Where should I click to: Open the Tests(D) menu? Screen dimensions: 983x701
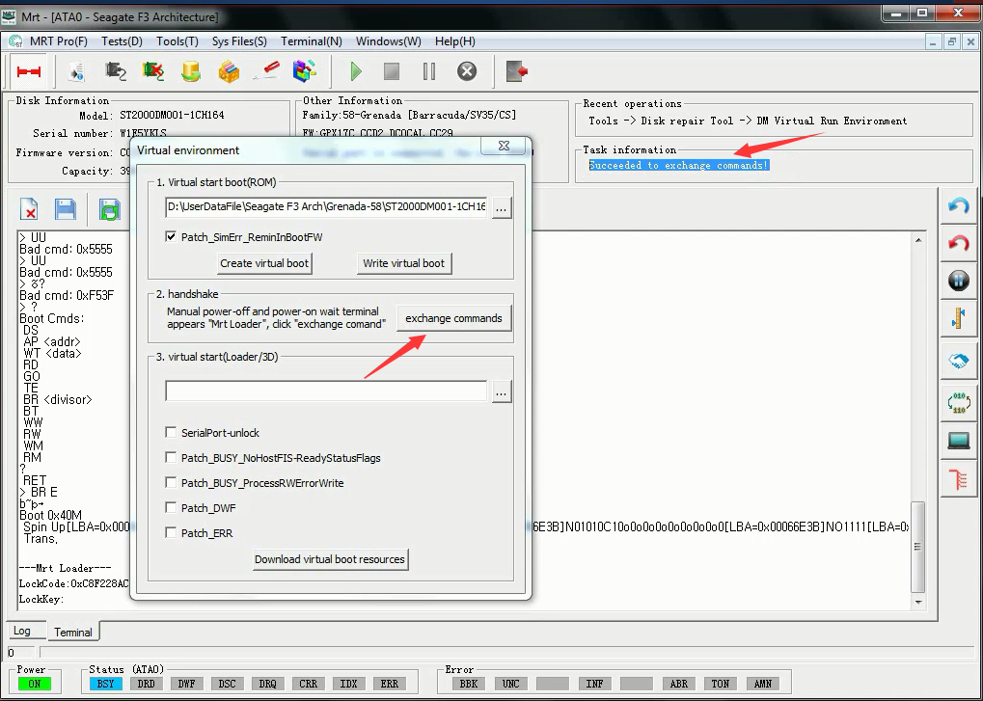point(122,41)
